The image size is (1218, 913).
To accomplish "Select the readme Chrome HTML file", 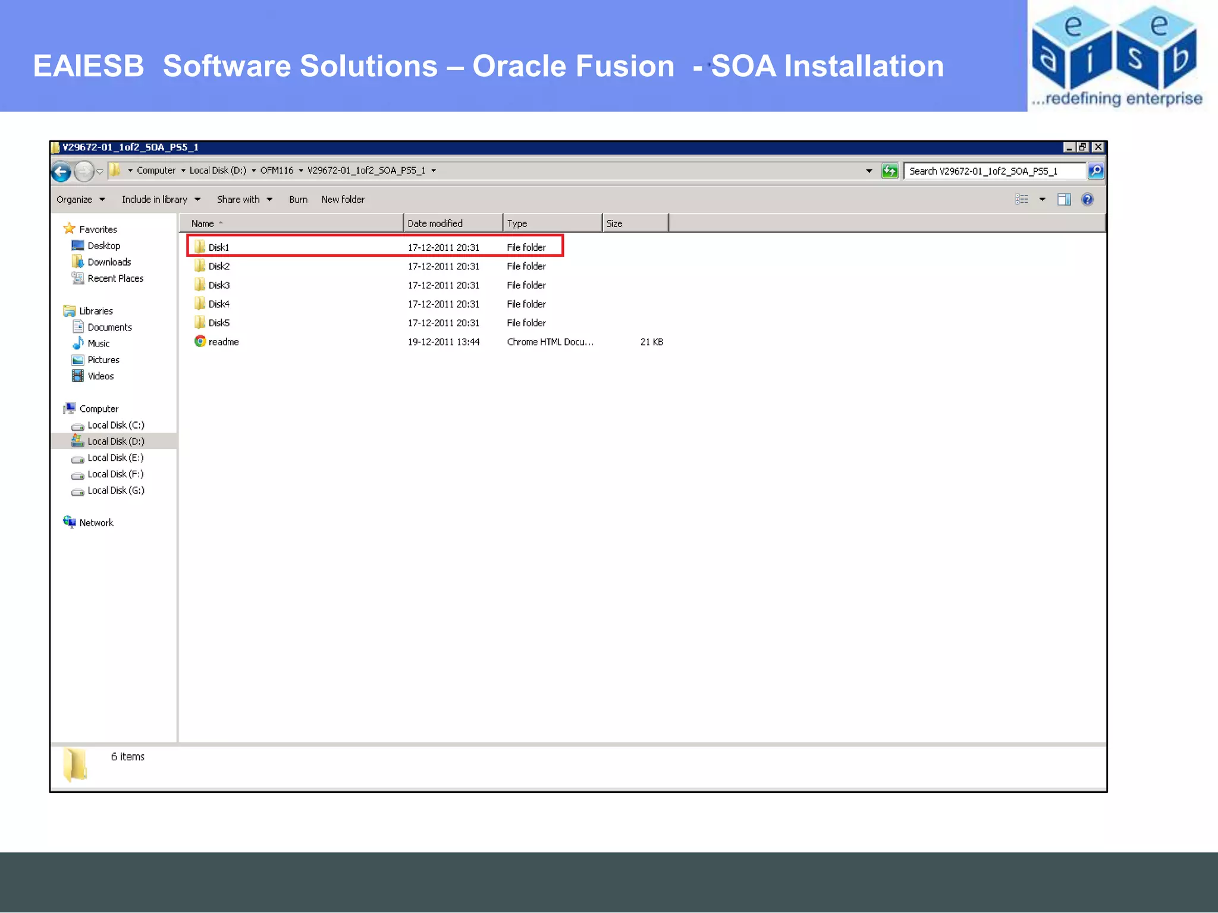I will click(x=223, y=342).
